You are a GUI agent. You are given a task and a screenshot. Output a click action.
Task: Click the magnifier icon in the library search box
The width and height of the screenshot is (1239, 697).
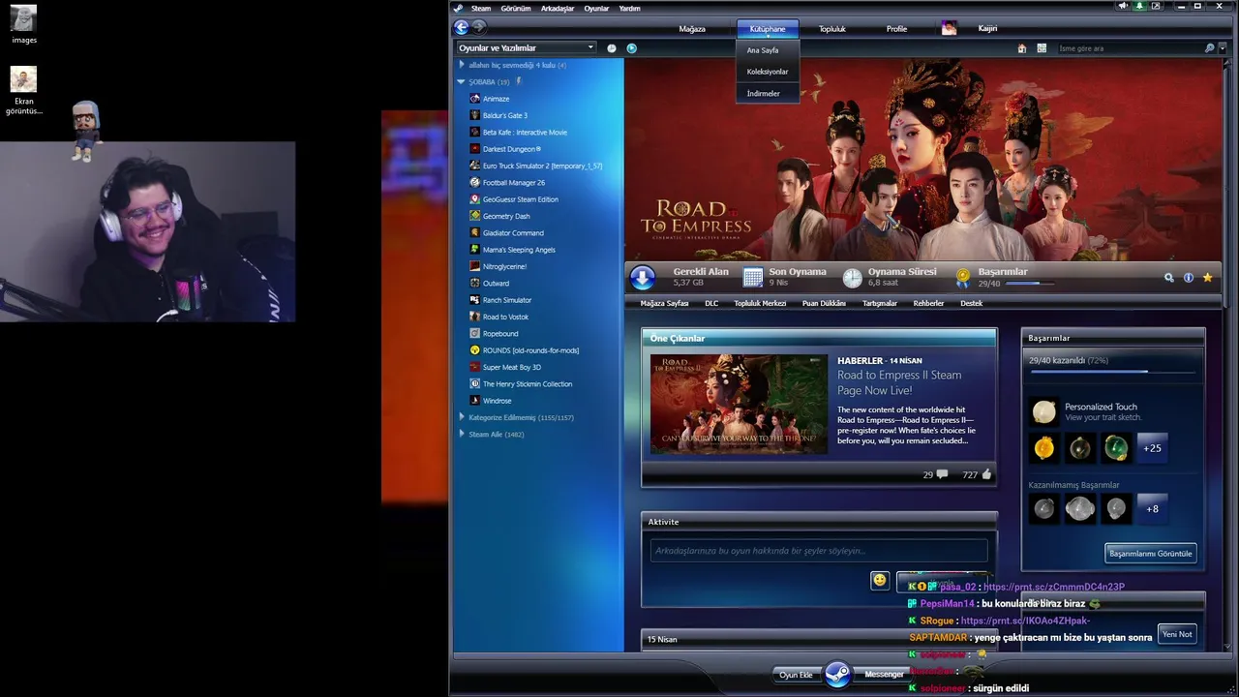point(1209,48)
